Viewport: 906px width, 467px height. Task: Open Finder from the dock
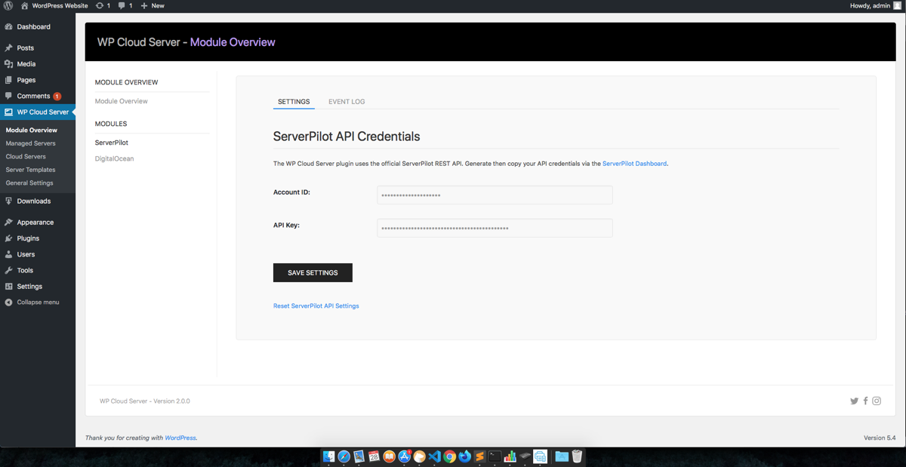coord(329,456)
